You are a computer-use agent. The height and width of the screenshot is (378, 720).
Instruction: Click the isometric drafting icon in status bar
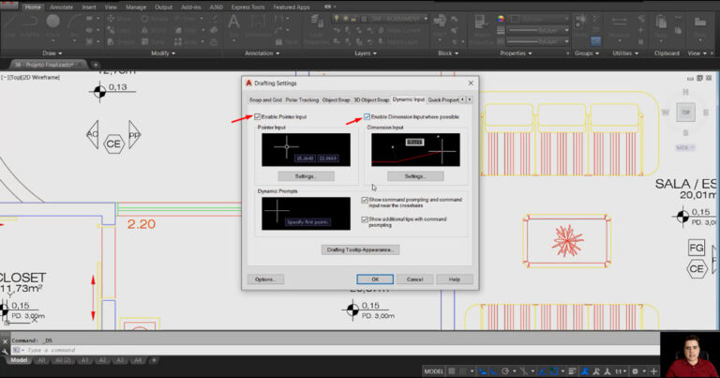pyautogui.click(x=524, y=371)
